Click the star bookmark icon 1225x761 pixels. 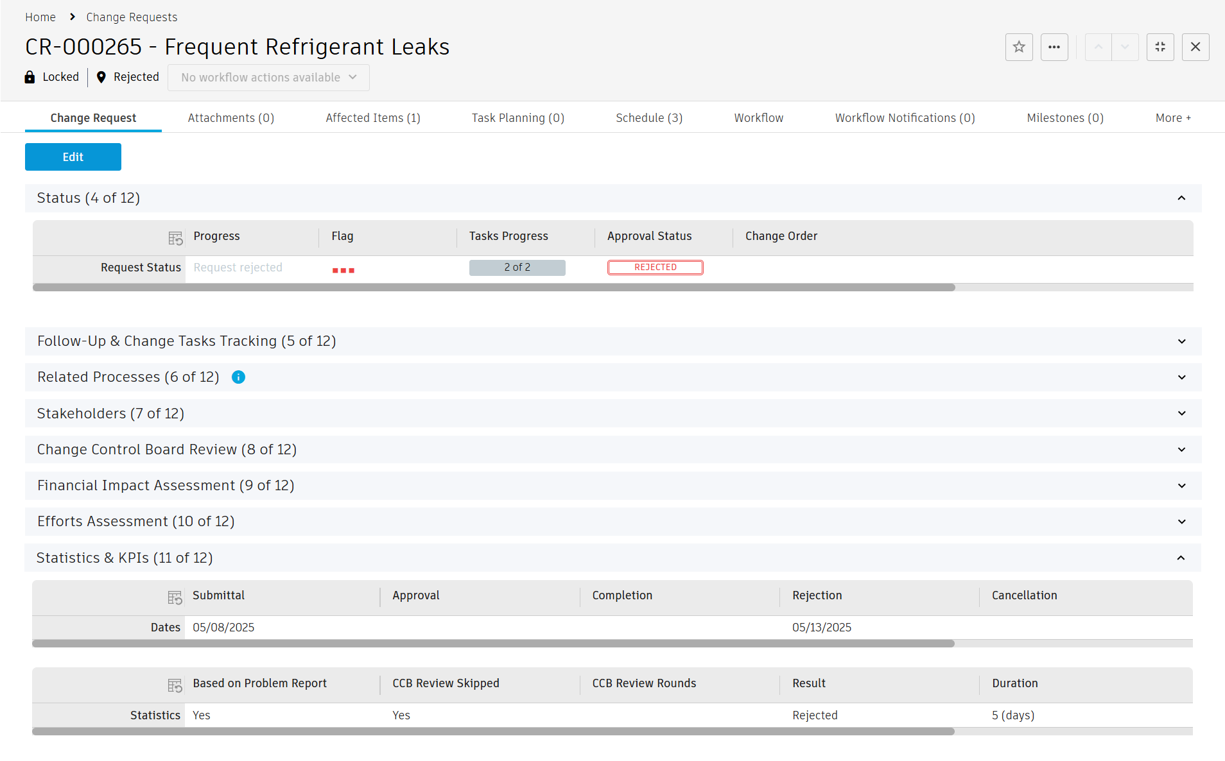(x=1019, y=47)
